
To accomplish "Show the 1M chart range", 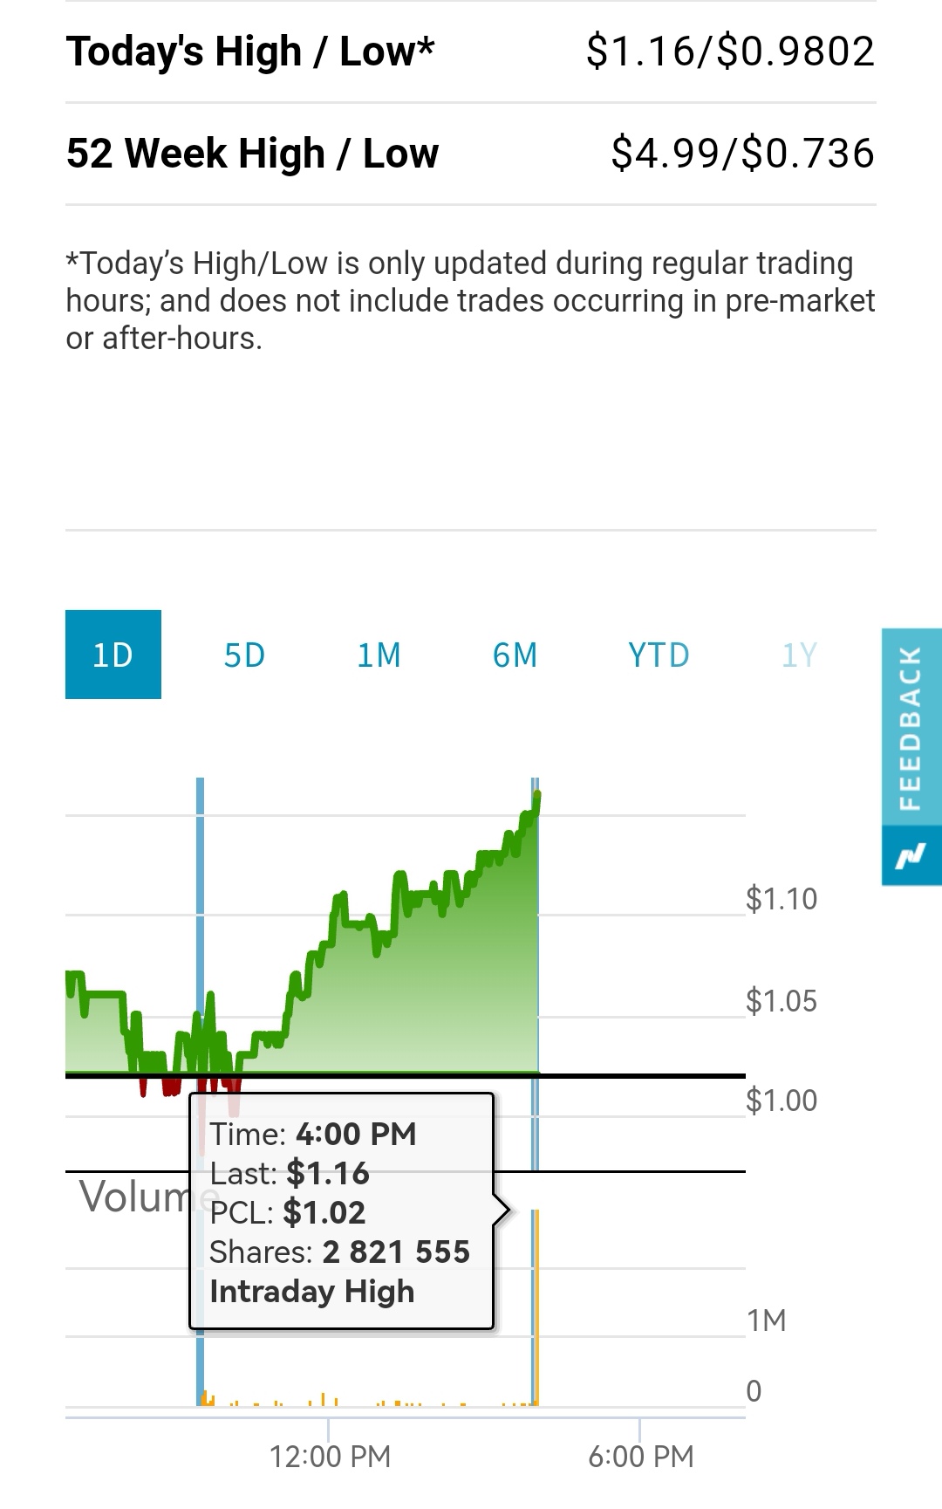I will (x=379, y=655).
